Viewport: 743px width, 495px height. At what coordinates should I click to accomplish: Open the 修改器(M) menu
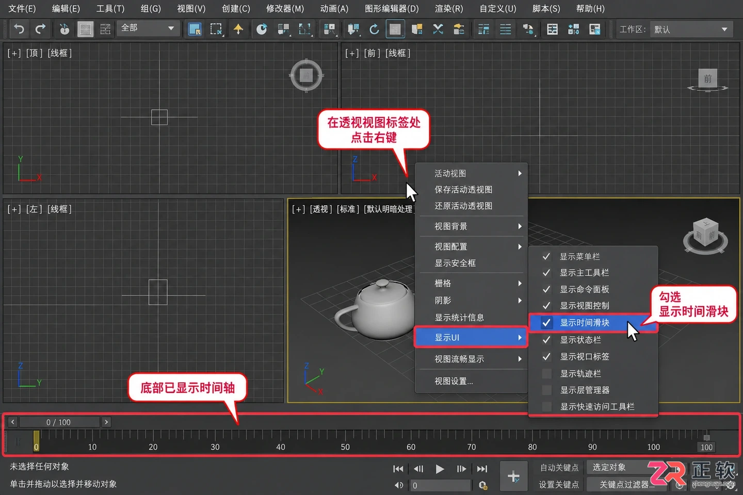click(x=285, y=9)
